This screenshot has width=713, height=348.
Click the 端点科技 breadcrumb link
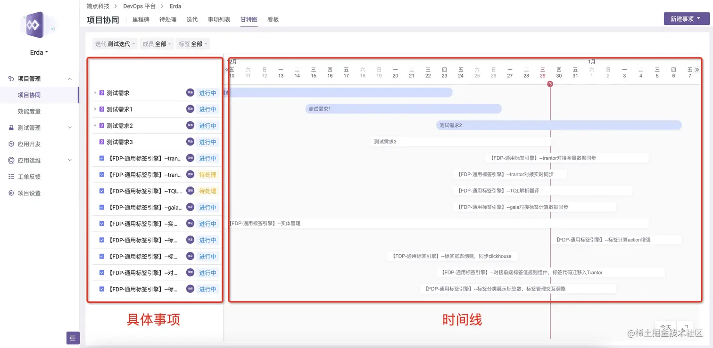(98, 6)
